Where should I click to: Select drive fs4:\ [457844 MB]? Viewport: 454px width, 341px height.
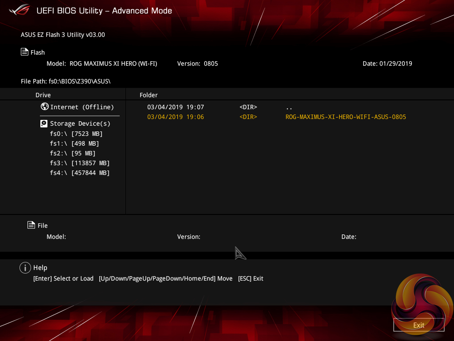[x=80, y=173]
